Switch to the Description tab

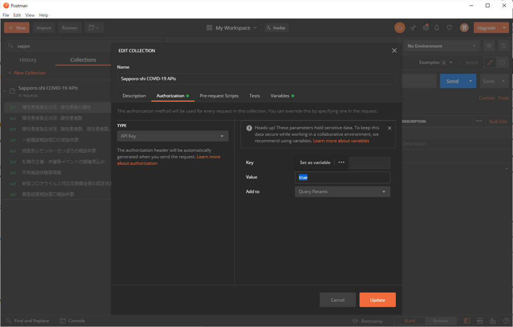[x=134, y=96]
